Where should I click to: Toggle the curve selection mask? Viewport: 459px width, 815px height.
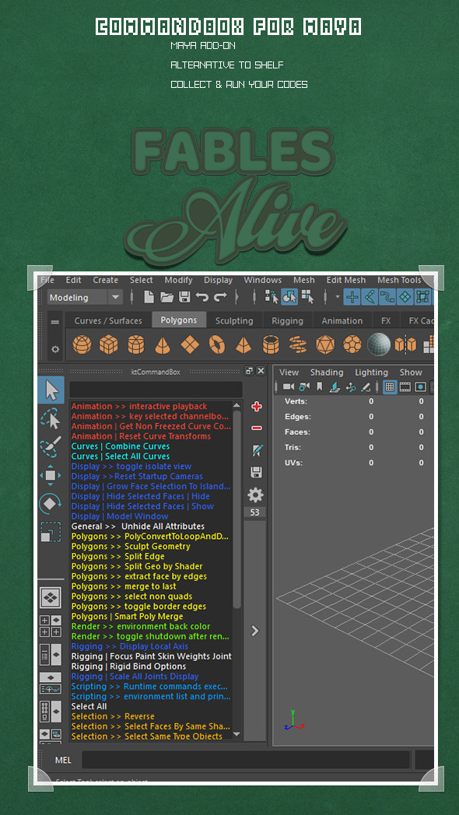[x=387, y=297]
